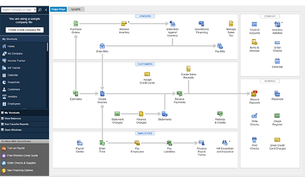Image resolution: width=305 pixels, height=182 pixels.
Task: Select My Shortcuts bottom section
Action: [24, 113]
